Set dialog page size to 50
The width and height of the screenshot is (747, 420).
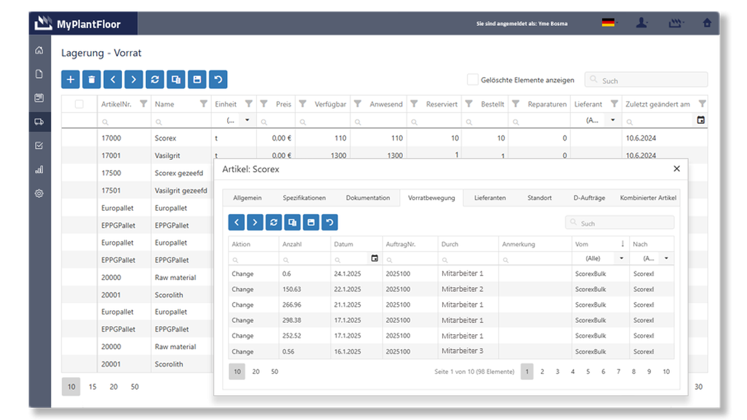275,371
